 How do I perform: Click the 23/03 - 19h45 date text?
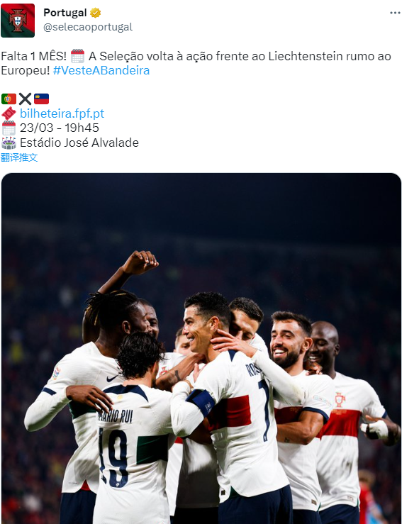pyautogui.click(x=60, y=128)
